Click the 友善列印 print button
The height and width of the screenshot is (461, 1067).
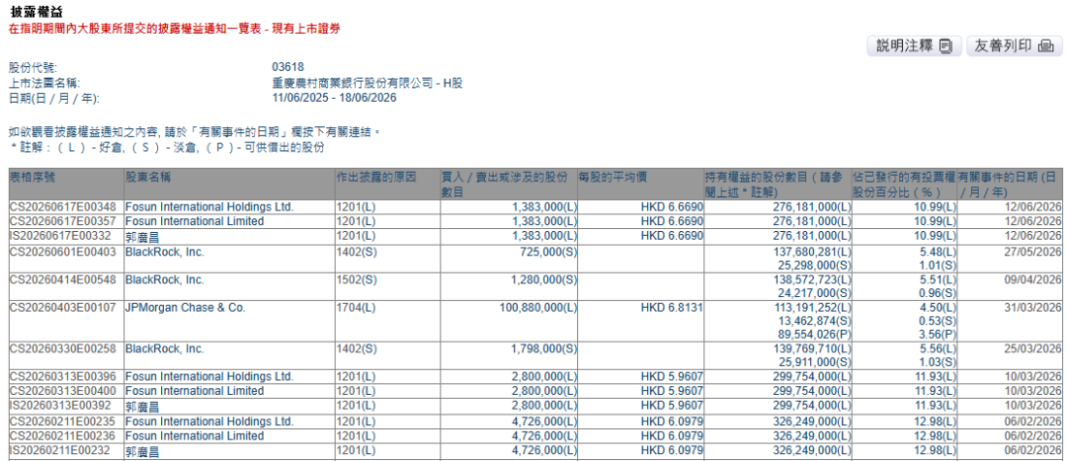[x=1014, y=46]
